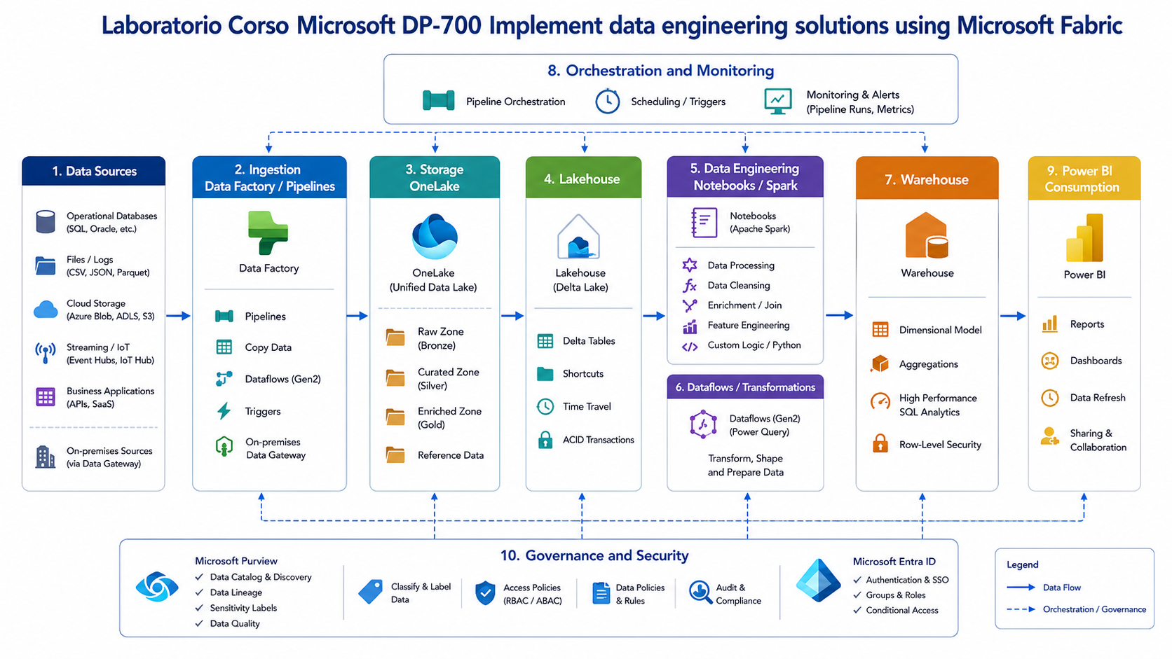
Task: Click the 'Copy Data' text
Action: 268,347
